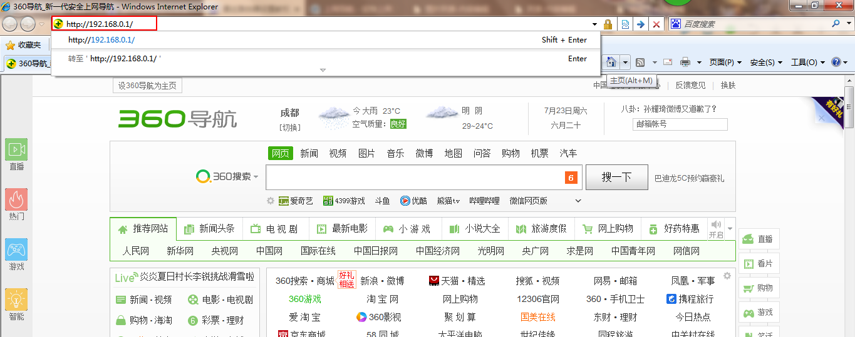
Task: Click the Home page icon
Action: point(611,62)
